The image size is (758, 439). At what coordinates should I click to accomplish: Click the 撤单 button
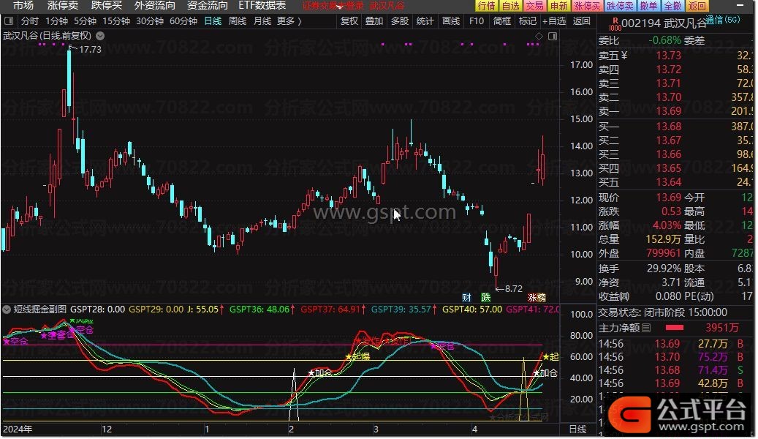[648, 6]
